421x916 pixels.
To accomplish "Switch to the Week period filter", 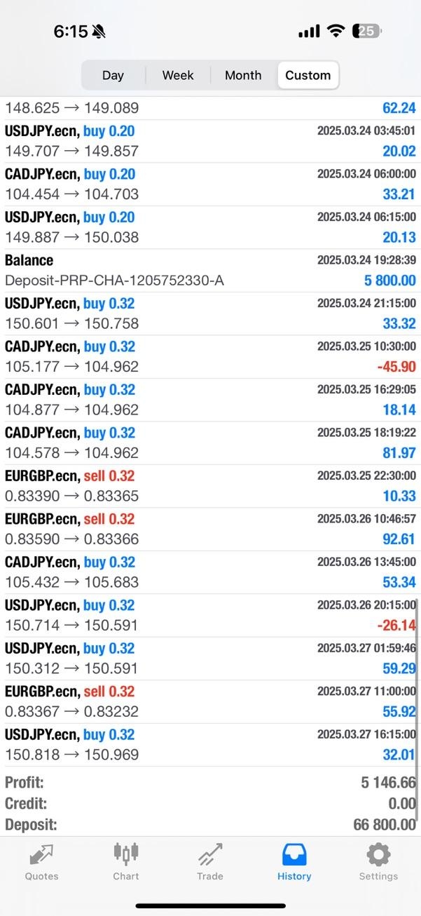I will (178, 75).
